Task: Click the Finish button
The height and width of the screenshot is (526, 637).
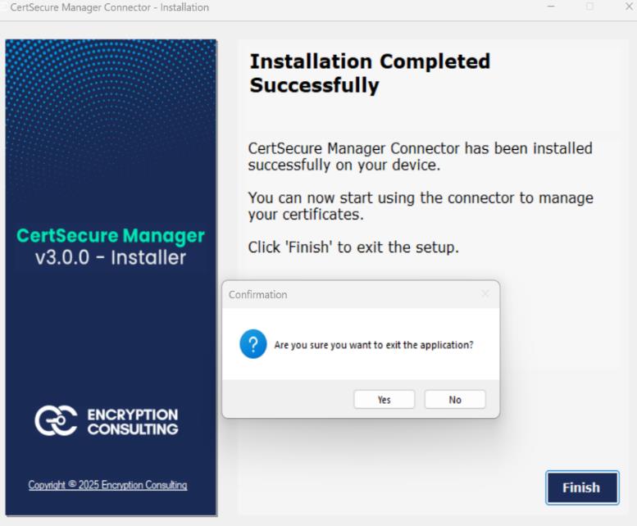Action: coord(582,487)
